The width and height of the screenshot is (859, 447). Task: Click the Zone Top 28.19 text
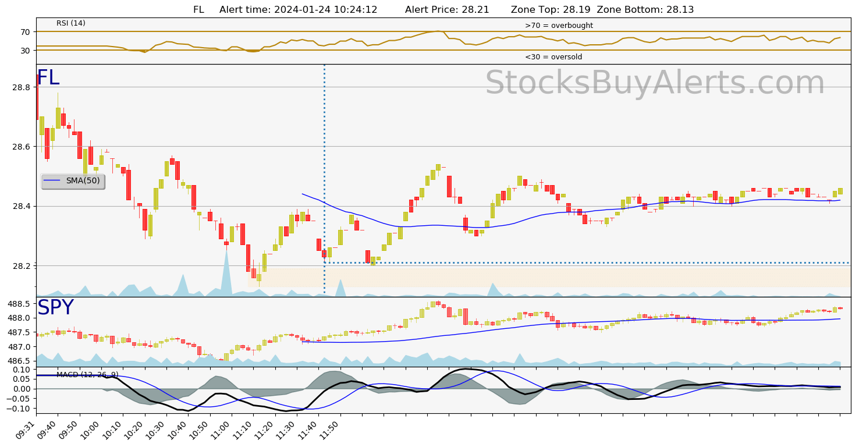tap(550, 10)
